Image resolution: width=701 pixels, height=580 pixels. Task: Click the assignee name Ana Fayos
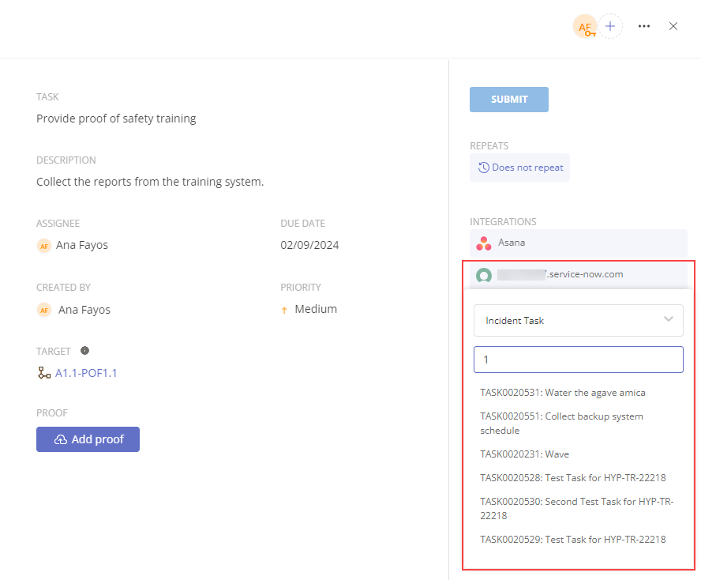click(82, 245)
